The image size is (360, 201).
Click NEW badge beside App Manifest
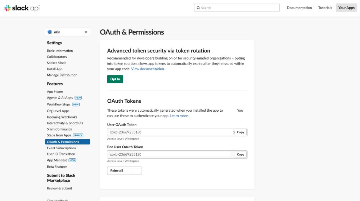pos(72,160)
